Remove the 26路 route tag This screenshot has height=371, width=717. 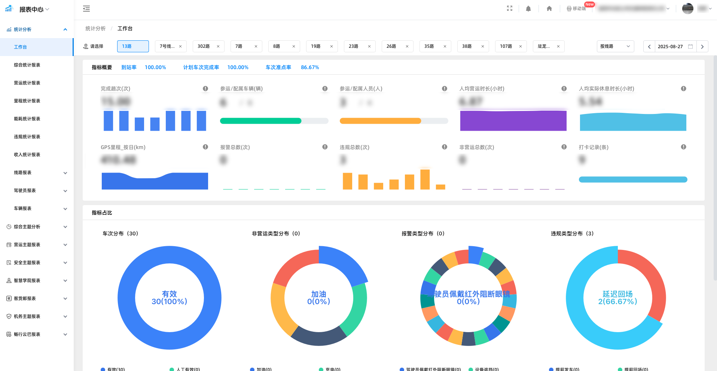pyautogui.click(x=407, y=46)
